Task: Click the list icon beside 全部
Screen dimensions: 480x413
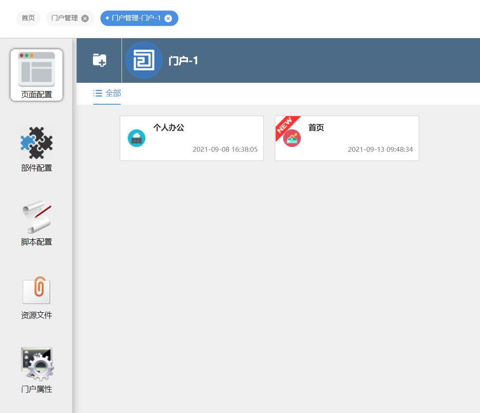Action: pos(98,93)
